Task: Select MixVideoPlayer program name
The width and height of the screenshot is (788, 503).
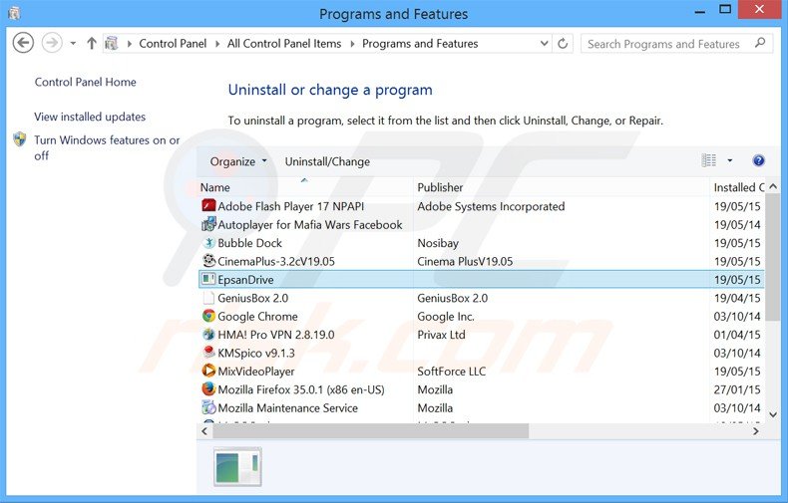Action: [x=255, y=372]
